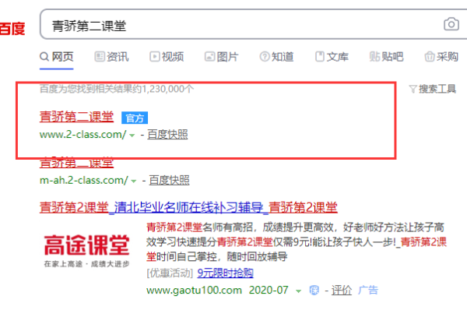Screen dimensions: 467x310
Task: Click the 视频 play icon
Action: point(155,56)
